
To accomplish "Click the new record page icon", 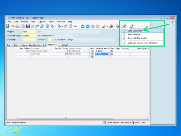I will (23, 26).
